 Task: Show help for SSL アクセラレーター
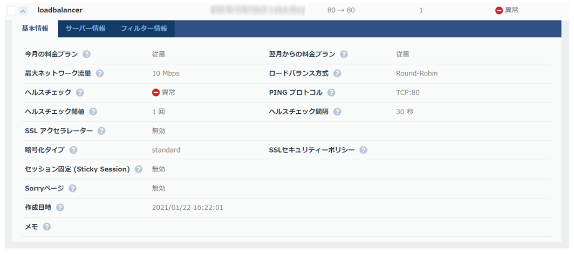coord(101,131)
